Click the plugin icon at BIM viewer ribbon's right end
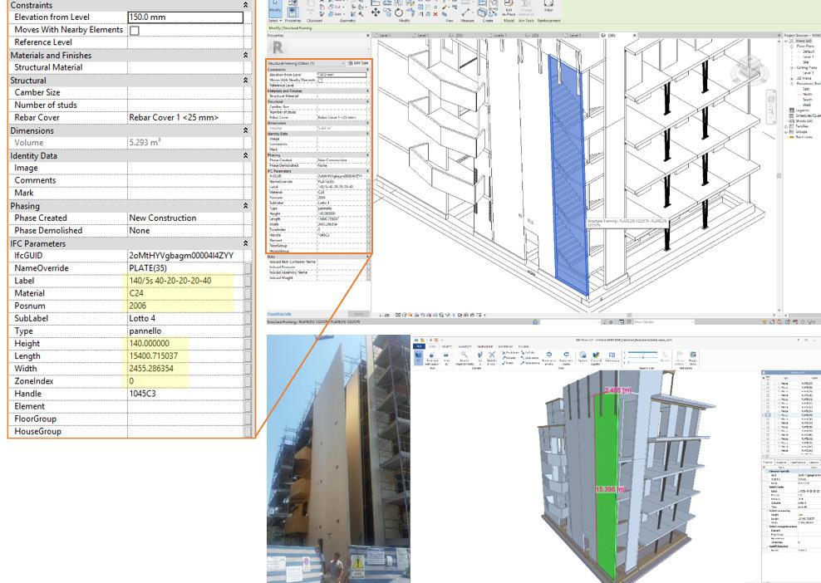Image resolution: width=821 pixels, height=583 pixels. [693, 355]
